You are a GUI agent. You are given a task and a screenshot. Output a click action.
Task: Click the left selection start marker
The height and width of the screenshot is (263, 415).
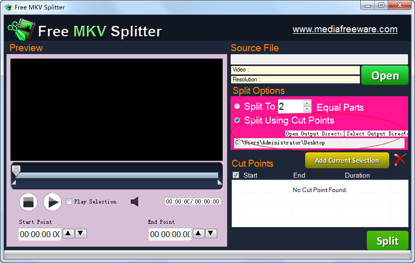pyautogui.click(x=14, y=183)
